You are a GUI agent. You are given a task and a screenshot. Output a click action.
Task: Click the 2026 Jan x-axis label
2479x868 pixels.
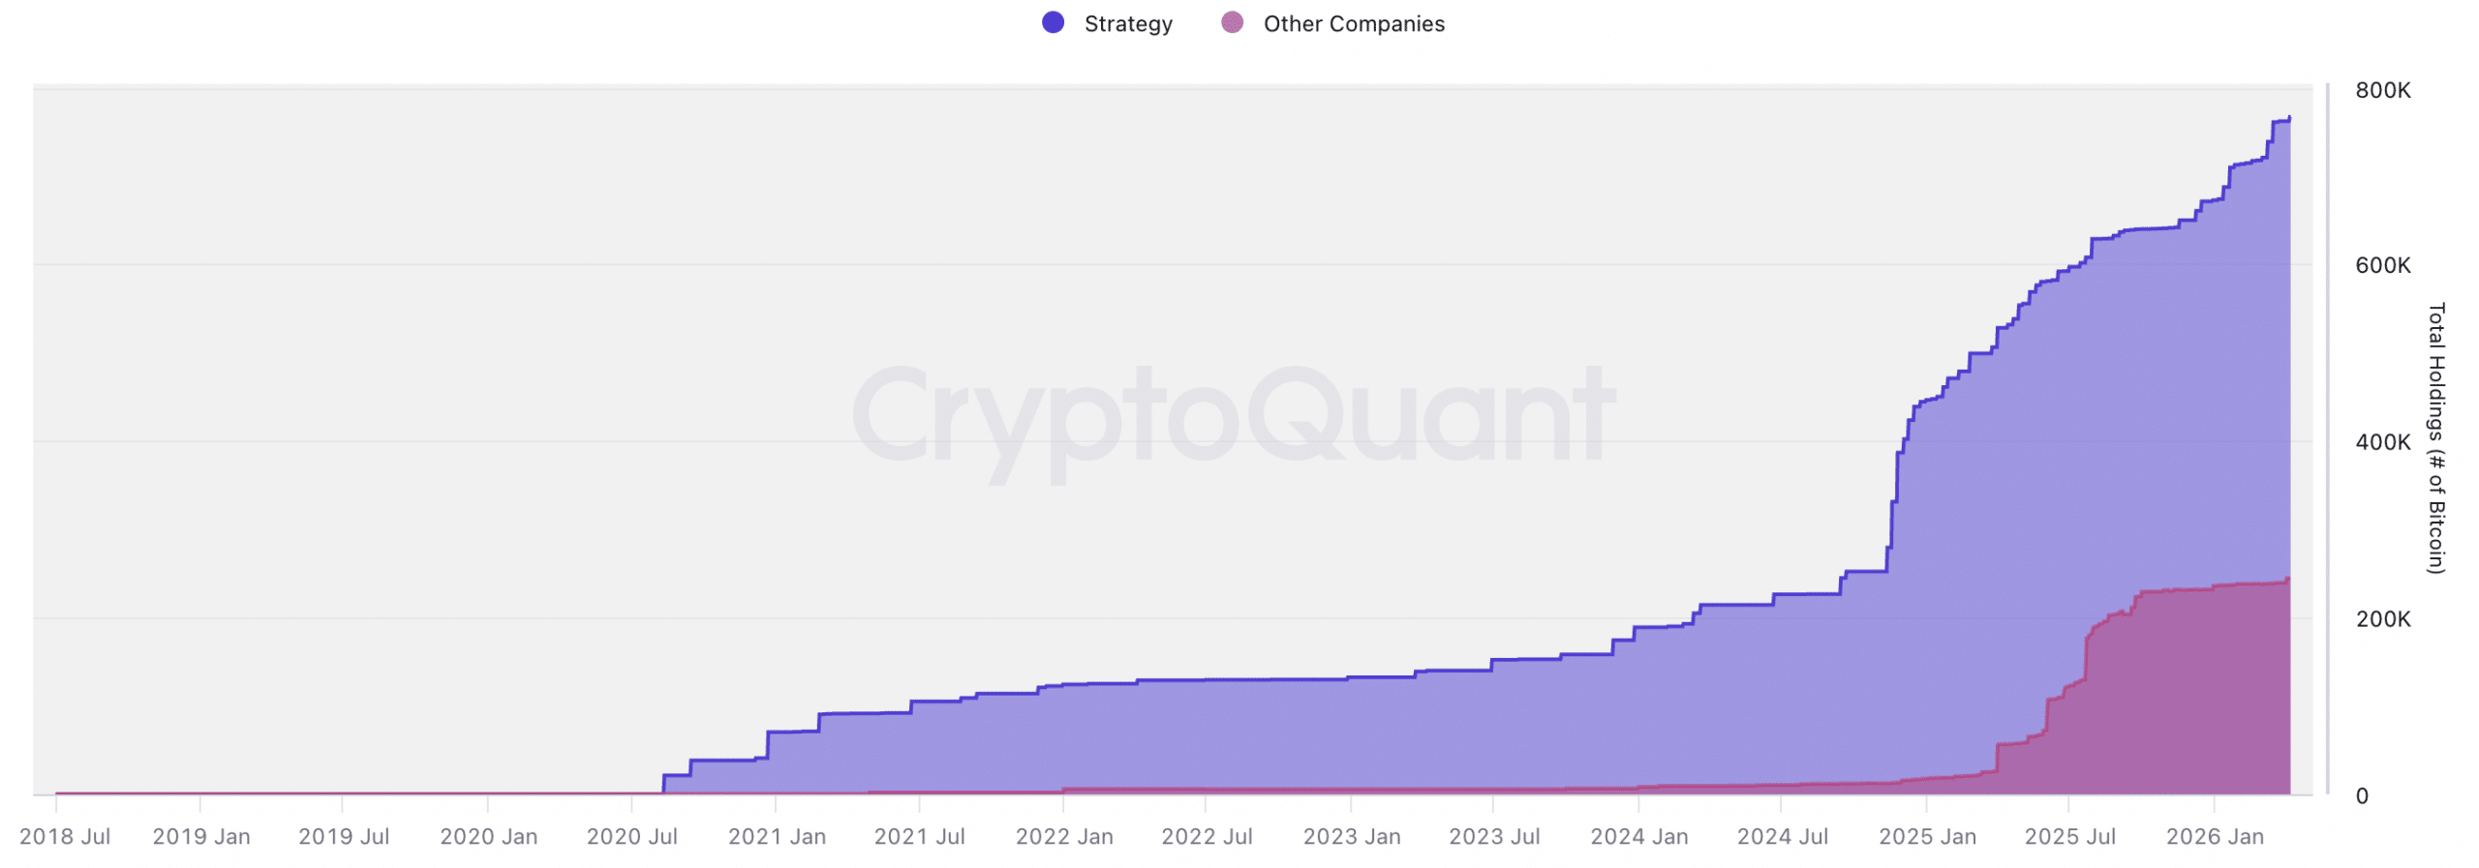2214,835
